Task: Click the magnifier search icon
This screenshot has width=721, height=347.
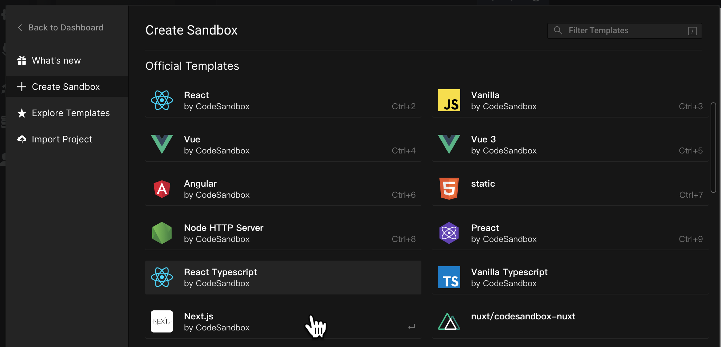Action: [558, 30]
